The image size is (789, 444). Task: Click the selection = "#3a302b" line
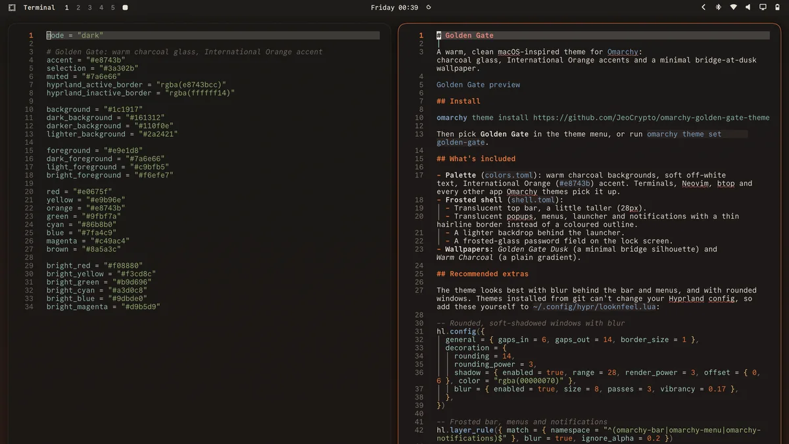(x=92, y=68)
